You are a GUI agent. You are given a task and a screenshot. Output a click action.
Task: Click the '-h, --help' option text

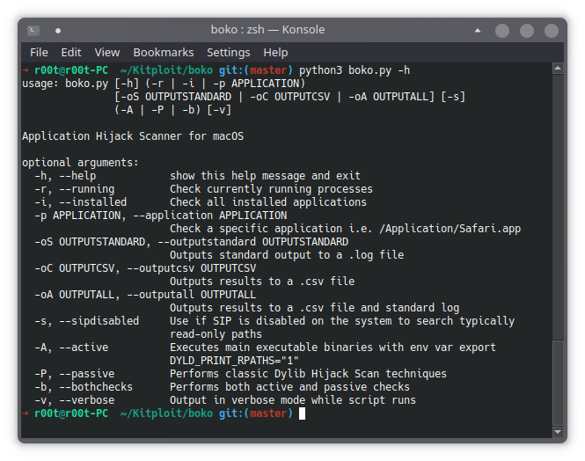click(65, 176)
